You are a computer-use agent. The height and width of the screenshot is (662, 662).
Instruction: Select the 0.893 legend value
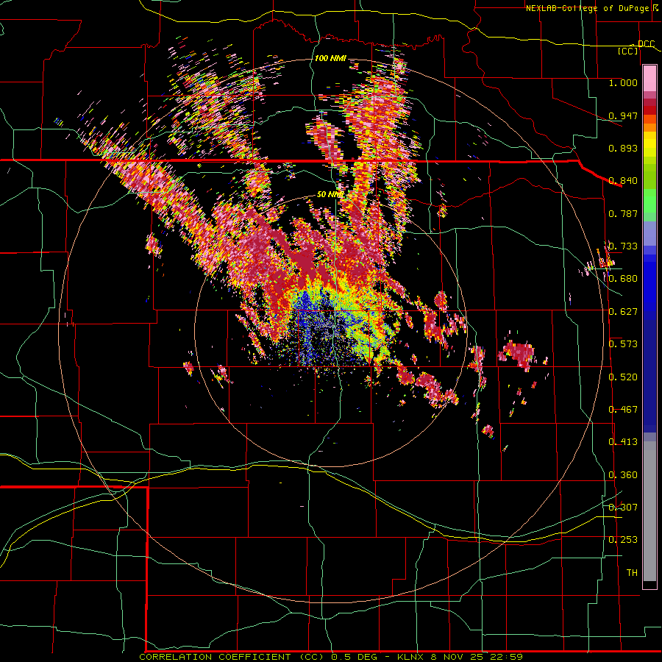click(x=623, y=148)
